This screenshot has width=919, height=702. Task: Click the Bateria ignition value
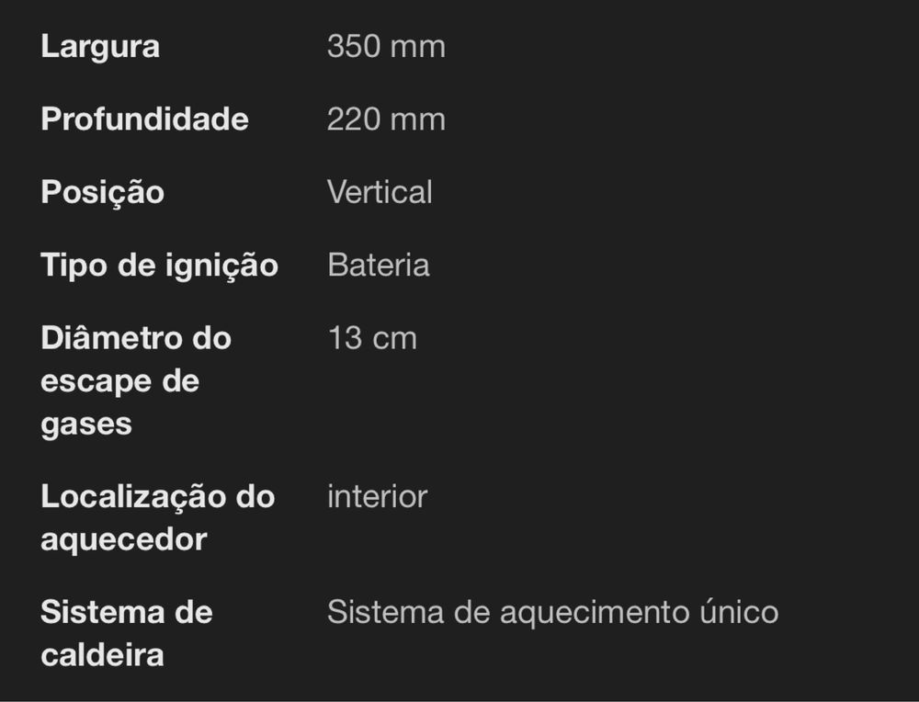(379, 265)
